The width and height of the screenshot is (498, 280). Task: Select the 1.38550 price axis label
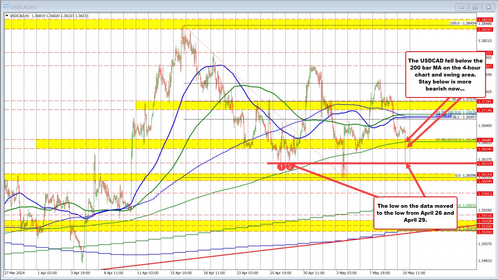coord(486,19)
